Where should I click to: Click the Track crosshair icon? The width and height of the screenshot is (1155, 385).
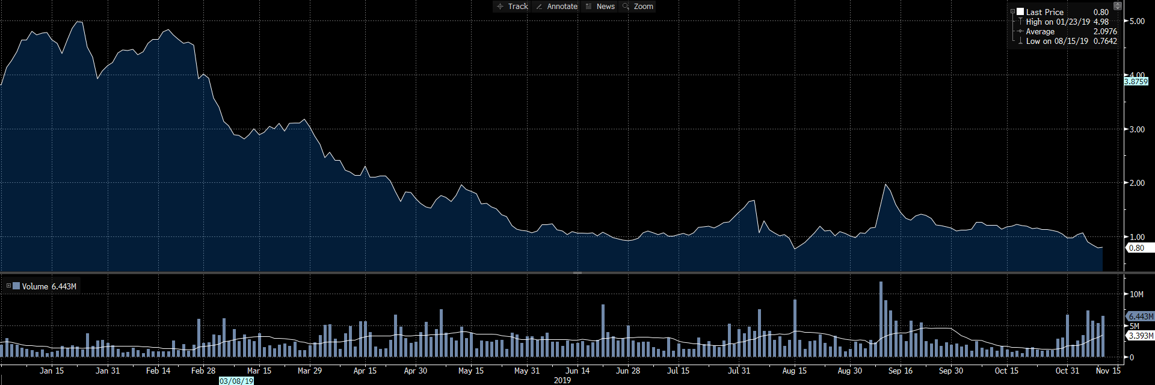(x=500, y=7)
